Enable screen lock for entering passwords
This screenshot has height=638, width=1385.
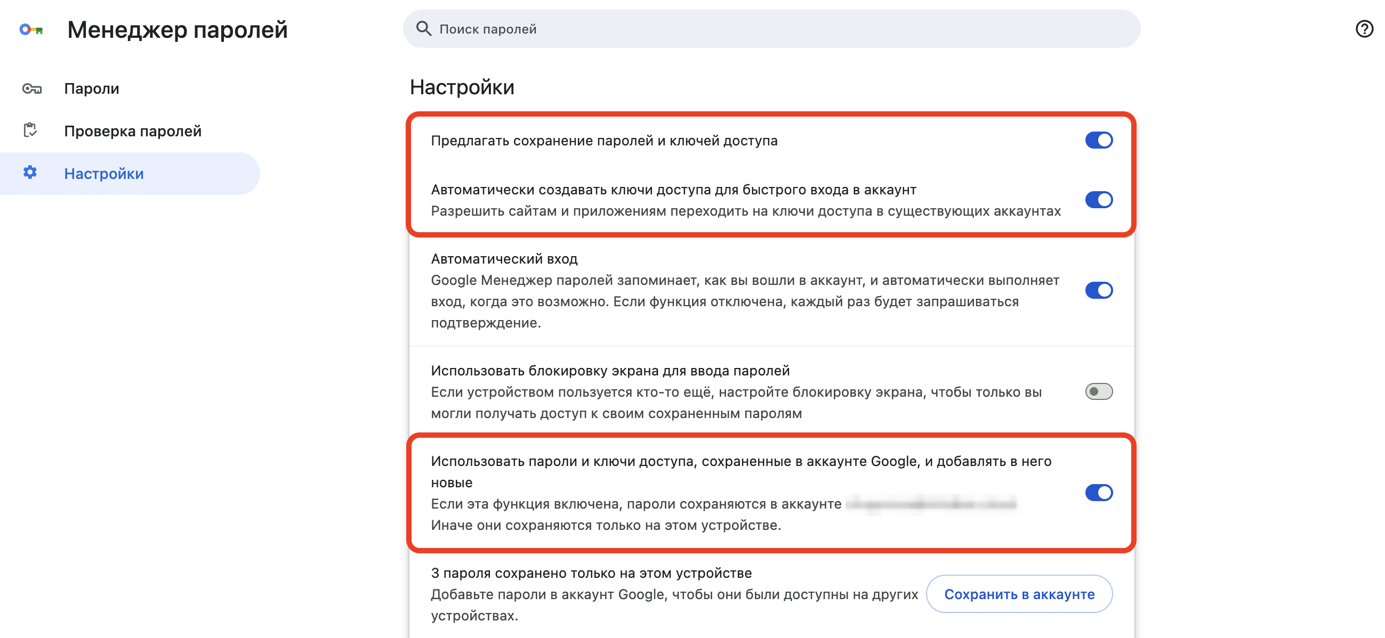tap(1099, 392)
